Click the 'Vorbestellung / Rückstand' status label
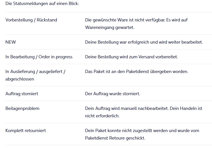Viewport: 212px width, 148px height. (31, 20)
